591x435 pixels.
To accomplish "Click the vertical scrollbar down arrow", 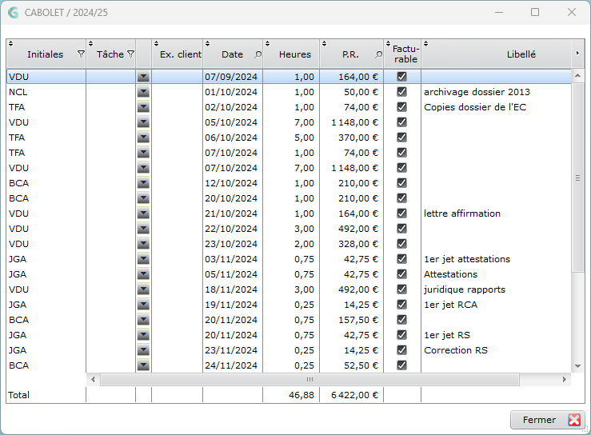I will pos(577,365).
